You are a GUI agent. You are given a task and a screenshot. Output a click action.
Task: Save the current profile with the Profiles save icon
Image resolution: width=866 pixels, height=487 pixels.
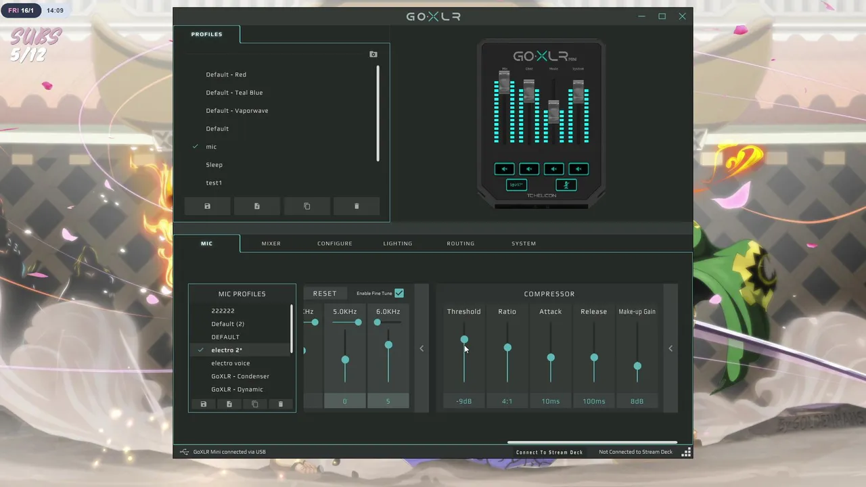207,206
